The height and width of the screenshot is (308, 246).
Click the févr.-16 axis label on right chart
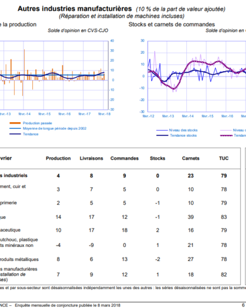227,116
